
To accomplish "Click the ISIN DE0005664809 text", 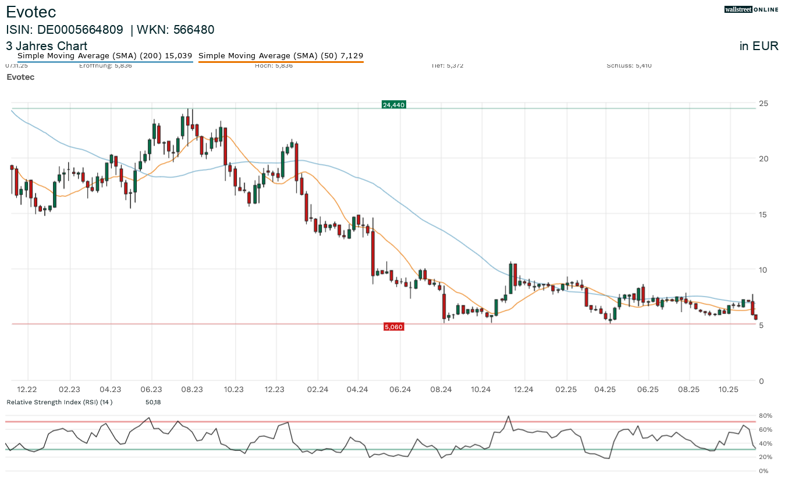I will [65, 30].
